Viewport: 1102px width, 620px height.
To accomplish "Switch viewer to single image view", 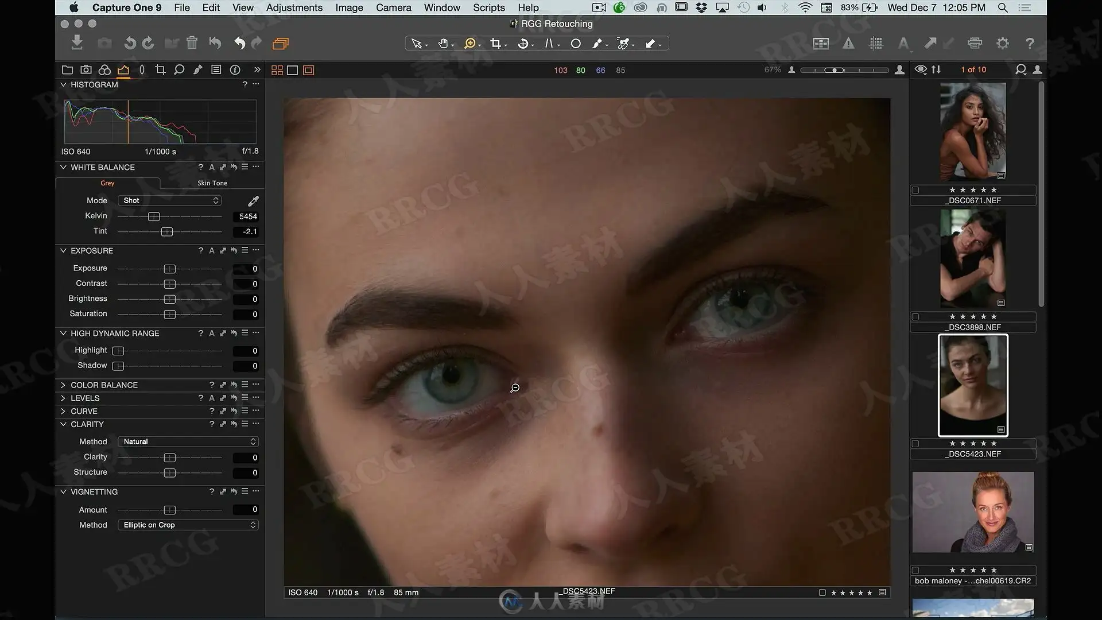I will pos(292,70).
